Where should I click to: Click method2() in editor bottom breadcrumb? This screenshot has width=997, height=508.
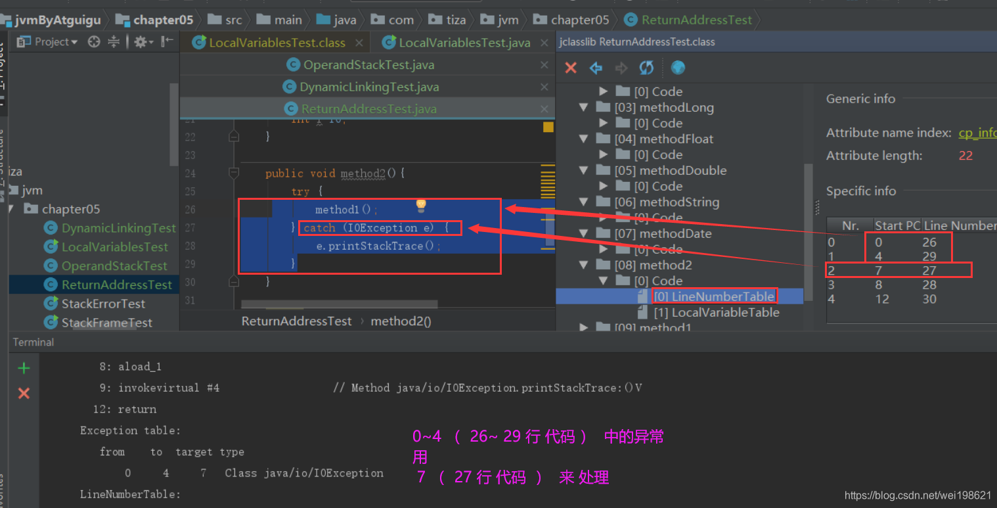click(x=401, y=321)
